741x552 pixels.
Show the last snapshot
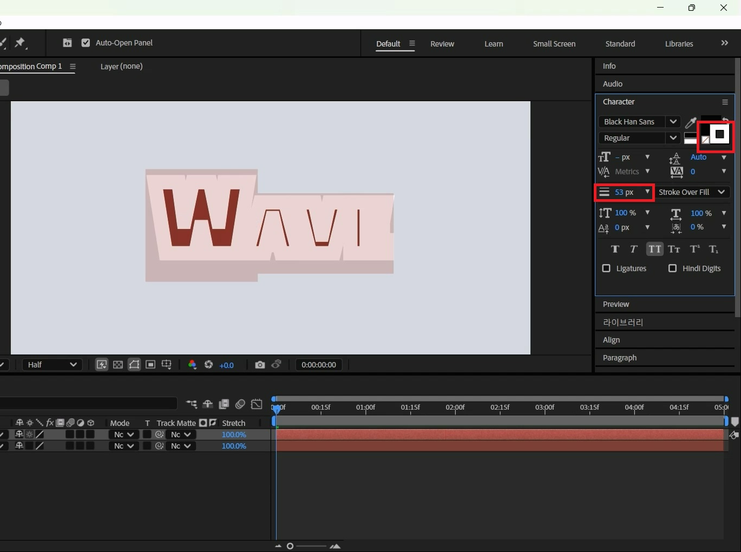click(277, 364)
